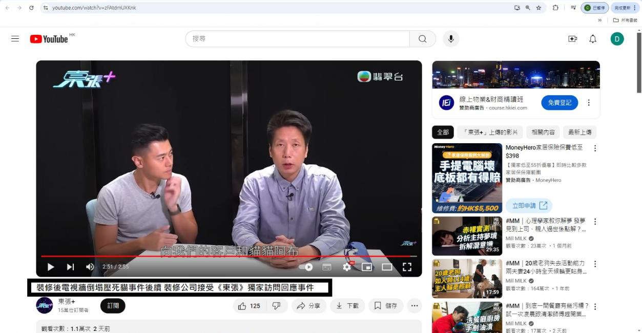Toggle autoplay switch in player

(x=306, y=267)
